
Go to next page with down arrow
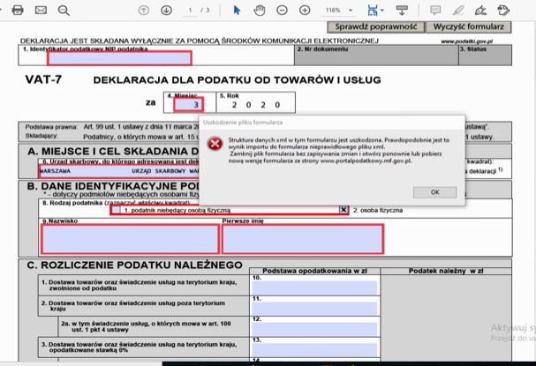point(165,11)
